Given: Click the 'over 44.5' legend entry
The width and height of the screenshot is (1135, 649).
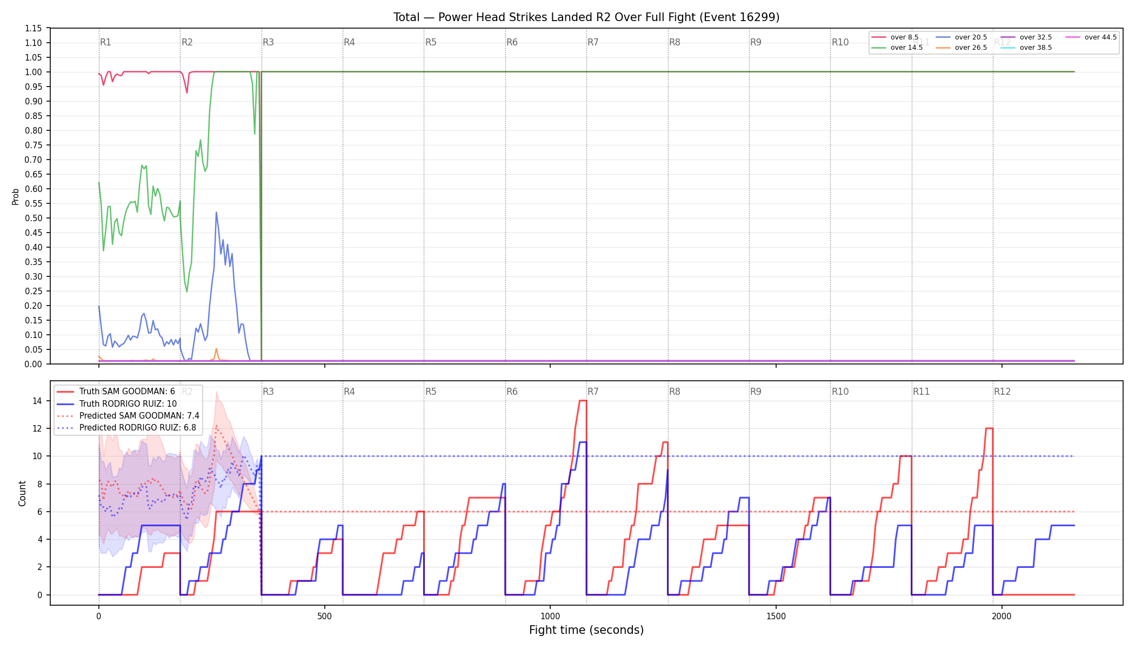Looking at the screenshot, I should (x=1091, y=37).
